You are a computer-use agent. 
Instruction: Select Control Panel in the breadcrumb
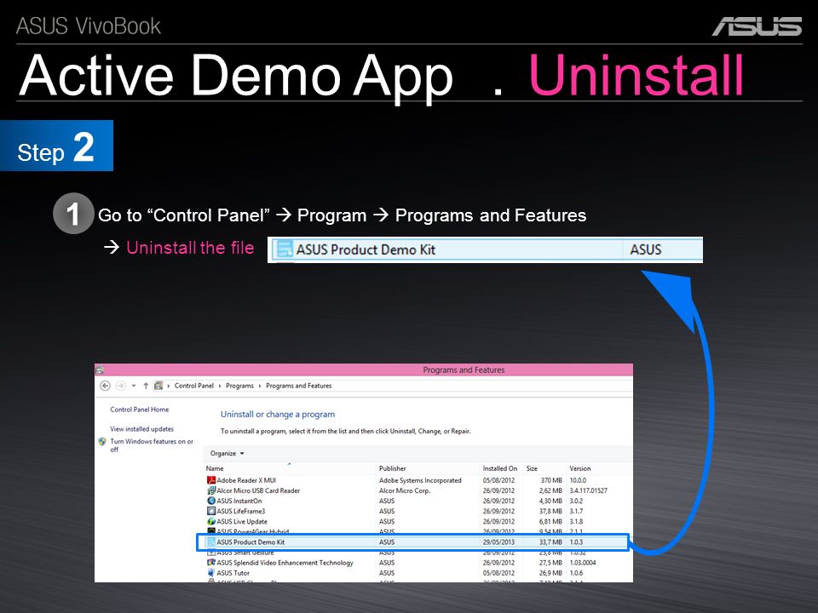[x=194, y=386]
